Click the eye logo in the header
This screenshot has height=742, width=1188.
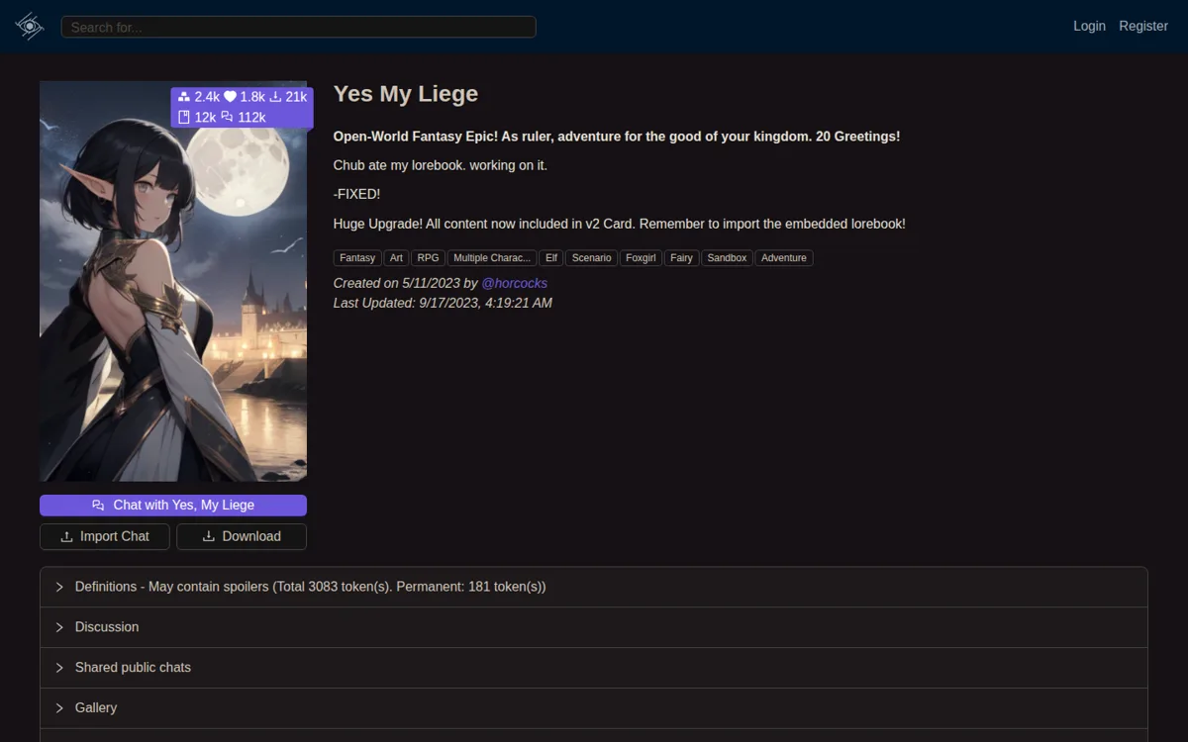coord(30,27)
